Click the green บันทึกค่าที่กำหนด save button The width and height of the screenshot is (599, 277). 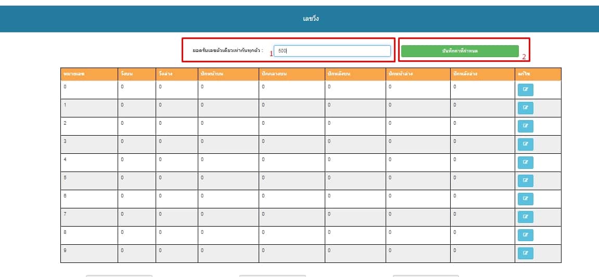click(x=460, y=51)
